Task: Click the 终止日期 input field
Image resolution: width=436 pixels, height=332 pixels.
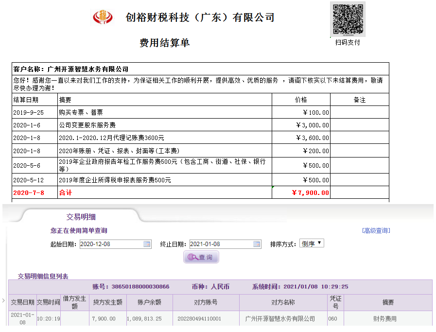Action: point(225,244)
